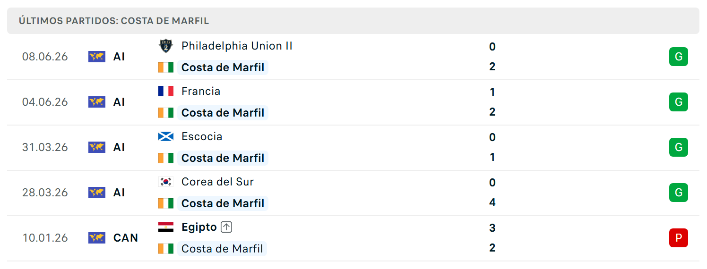Open the Egipto team link
Viewport: 707px width, 269px height.
pos(199,227)
